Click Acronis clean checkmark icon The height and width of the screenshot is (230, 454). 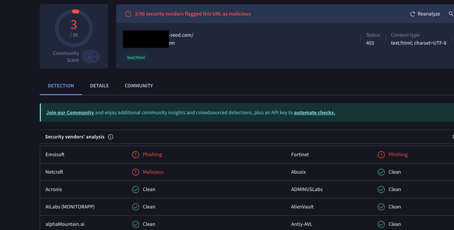tap(136, 190)
